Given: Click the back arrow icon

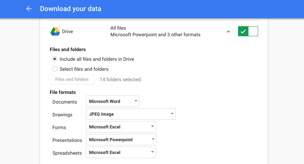Looking at the screenshot, I should point(29,9).
